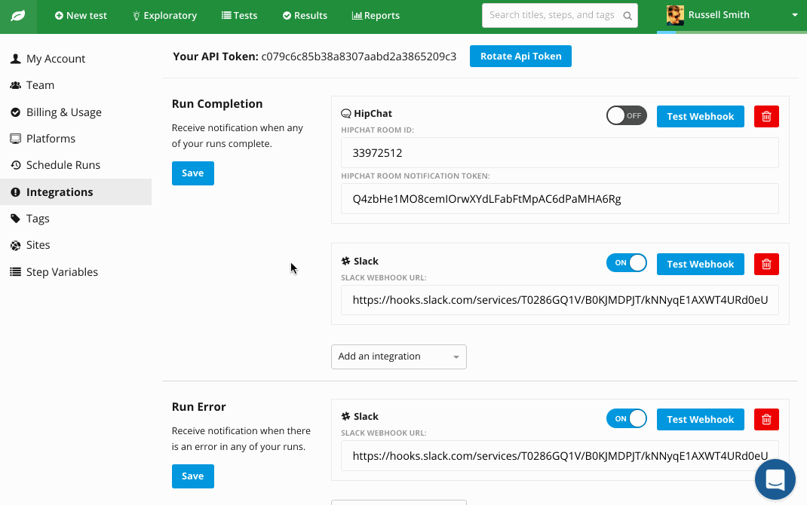Viewport: 807px width, 505px height.
Task: Click Run Error Slack webhook URL field
Action: click(x=560, y=456)
